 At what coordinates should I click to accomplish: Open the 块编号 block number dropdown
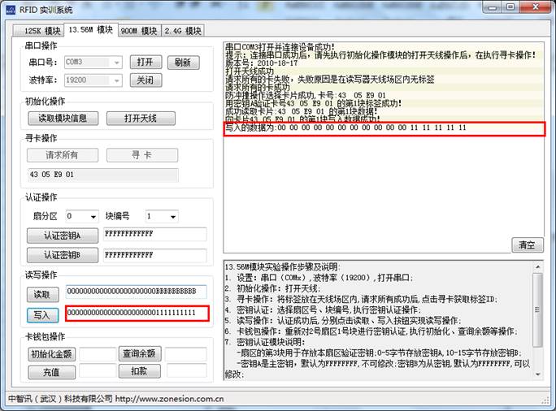[x=172, y=217]
